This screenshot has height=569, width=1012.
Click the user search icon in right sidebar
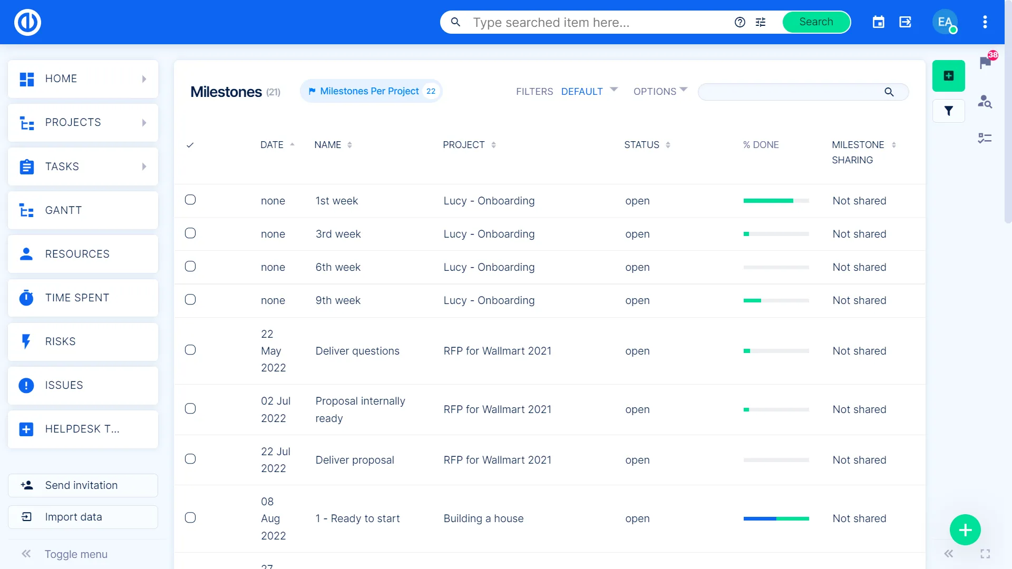[x=985, y=101]
